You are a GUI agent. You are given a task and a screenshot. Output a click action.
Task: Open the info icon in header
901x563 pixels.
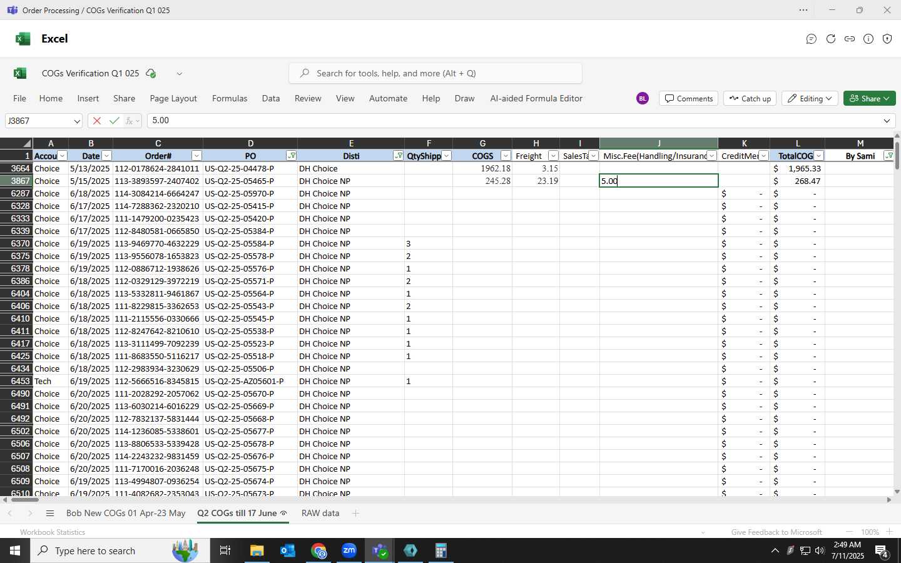pyautogui.click(x=868, y=39)
